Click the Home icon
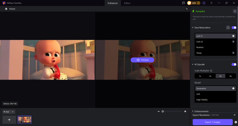Screen dimensions: 238x126 (6, 9)
